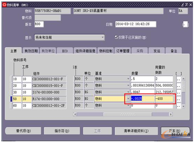Click the flexfield button on row 10
The width and height of the screenshot is (194, 142).
[x=178, y=79]
